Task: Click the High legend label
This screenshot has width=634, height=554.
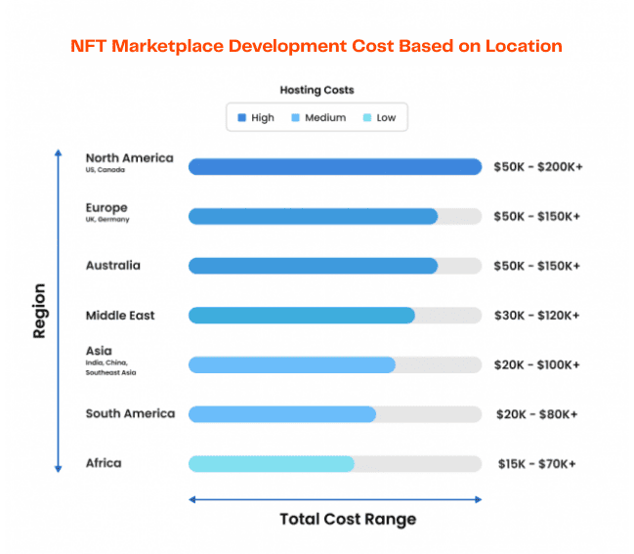Action: coord(263,117)
